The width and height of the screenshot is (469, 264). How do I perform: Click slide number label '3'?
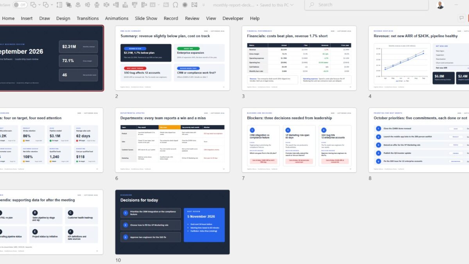(243, 96)
